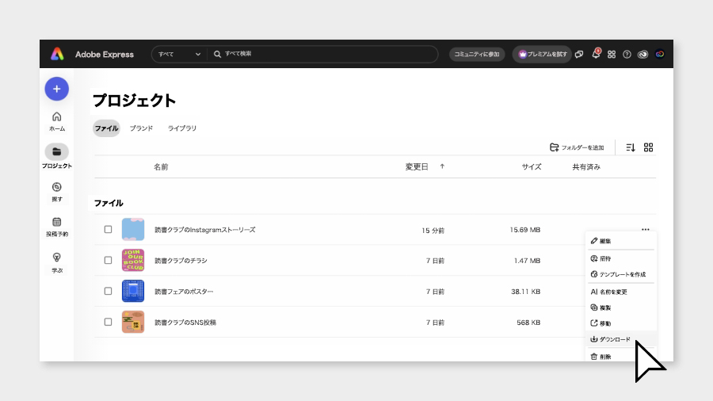Sort by the 変更日 column header
The image size is (713, 401).
pos(417,167)
